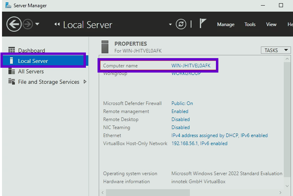Click the NIC Teaming label
The image size is (293, 196).
[x=117, y=127]
